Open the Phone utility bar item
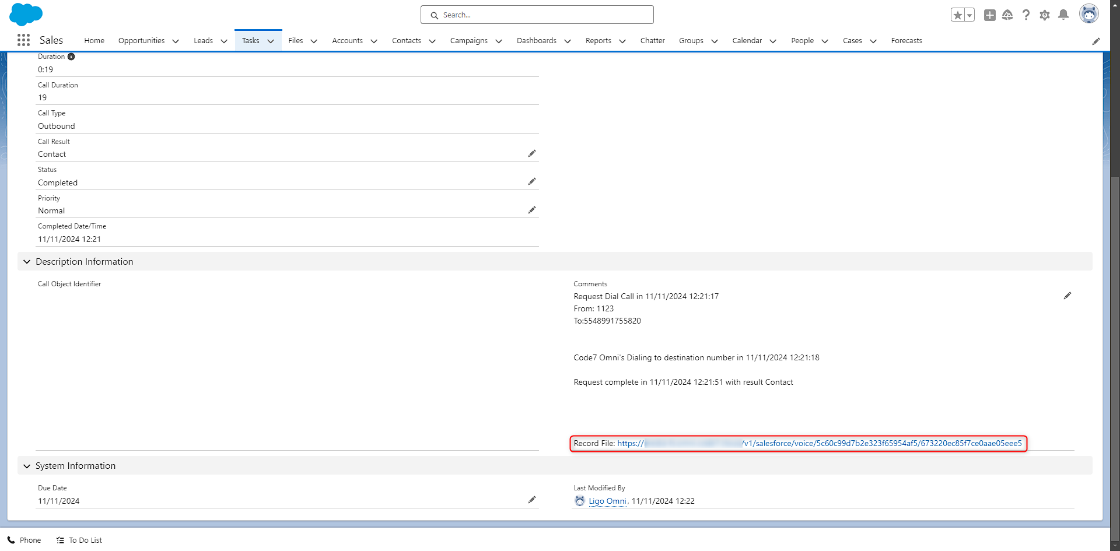Viewport: 1120px width, 551px height. 24,541
